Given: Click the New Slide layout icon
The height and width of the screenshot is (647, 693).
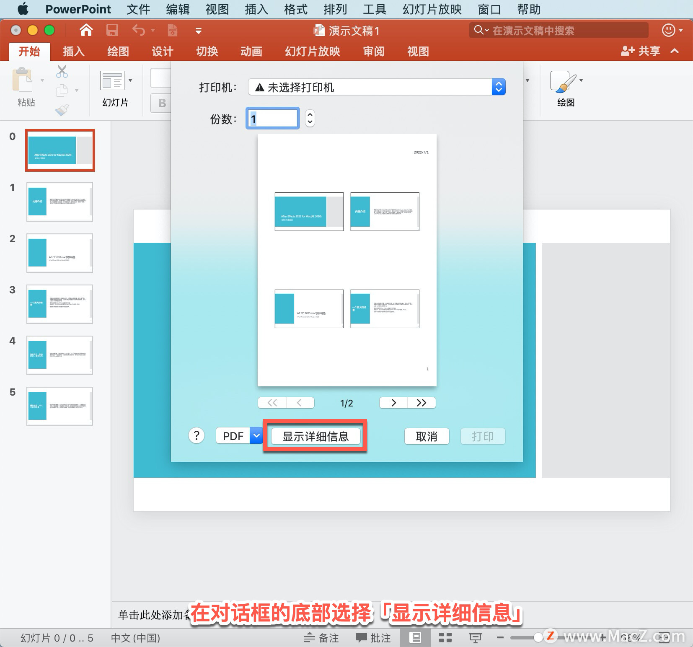Looking at the screenshot, I should tap(112, 80).
